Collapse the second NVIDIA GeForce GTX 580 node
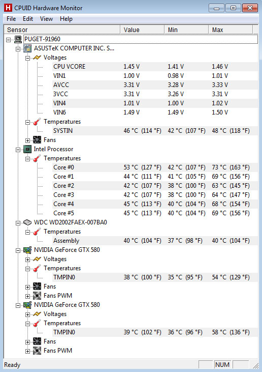The width and height of the screenshot is (262, 372). 18,305
